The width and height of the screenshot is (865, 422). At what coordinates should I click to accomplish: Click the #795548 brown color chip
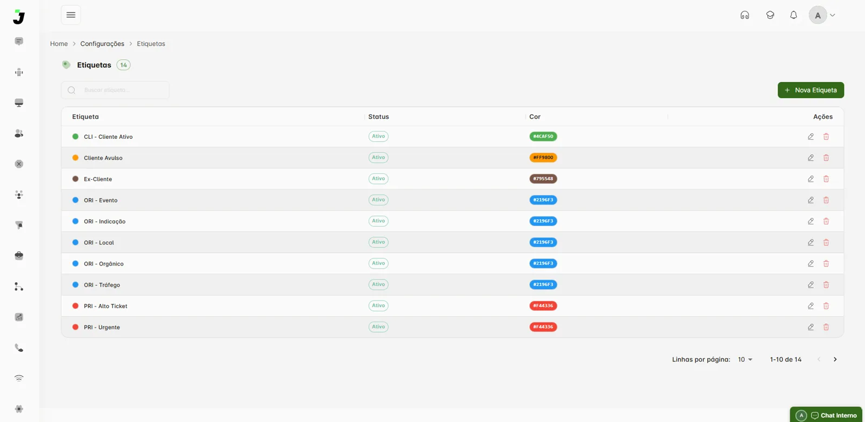[543, 179]
